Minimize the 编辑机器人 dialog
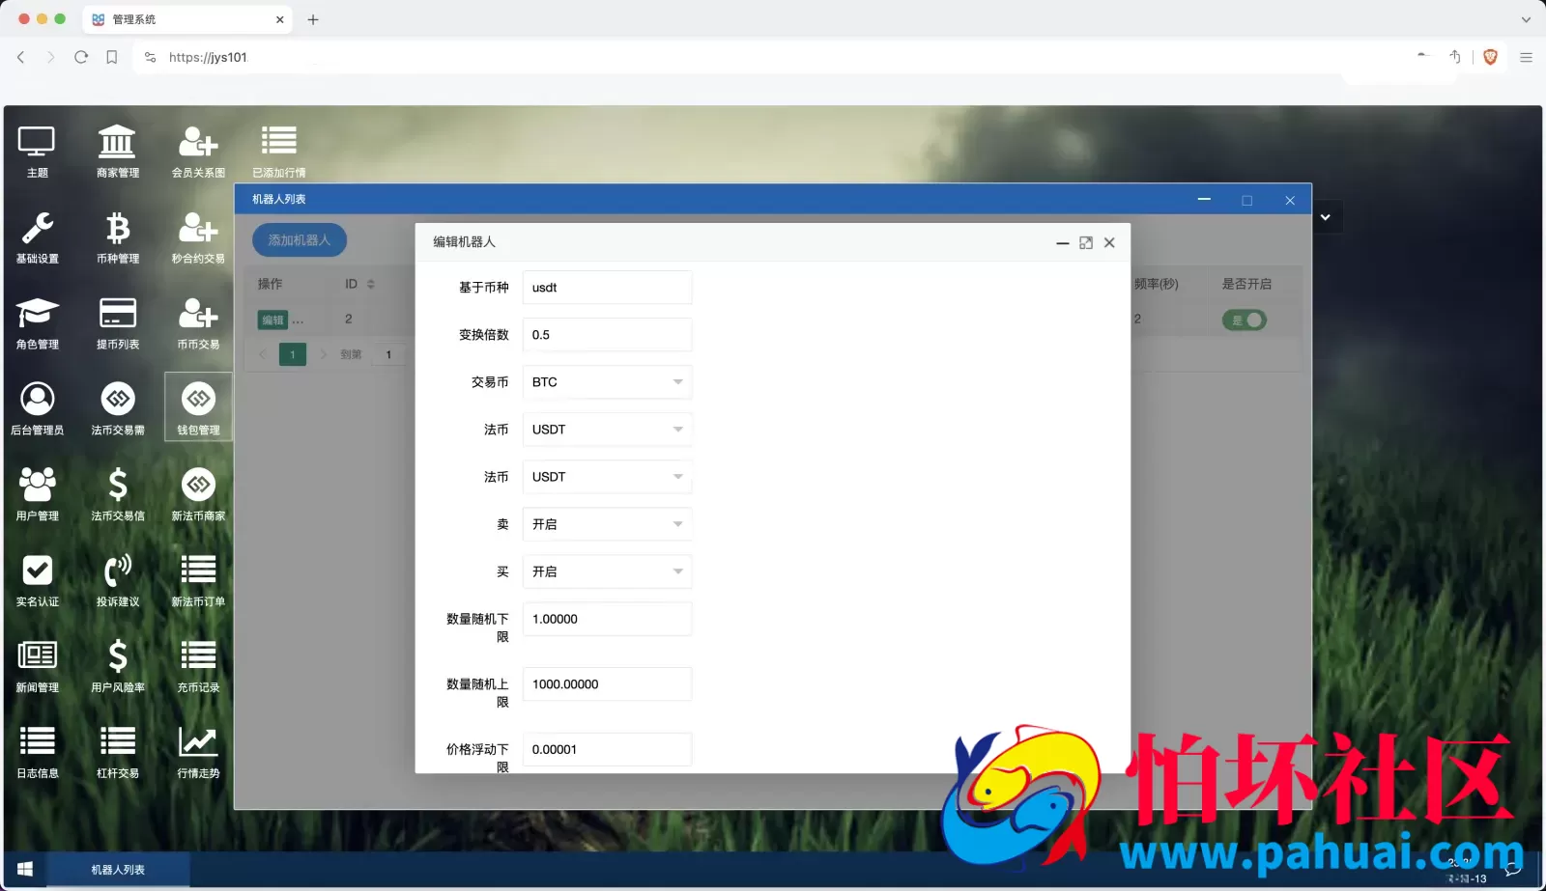Image resolution: width=1546 pixels, height=891 pixels. 1062,243
